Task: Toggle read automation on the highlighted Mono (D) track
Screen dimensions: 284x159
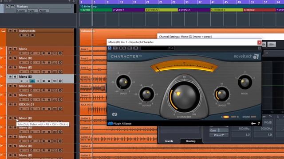Action: [x=43, y=81]
